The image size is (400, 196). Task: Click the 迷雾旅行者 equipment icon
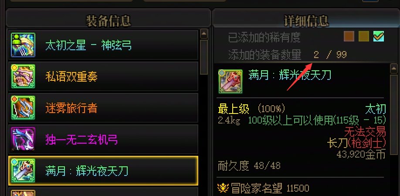pos(23,107)
